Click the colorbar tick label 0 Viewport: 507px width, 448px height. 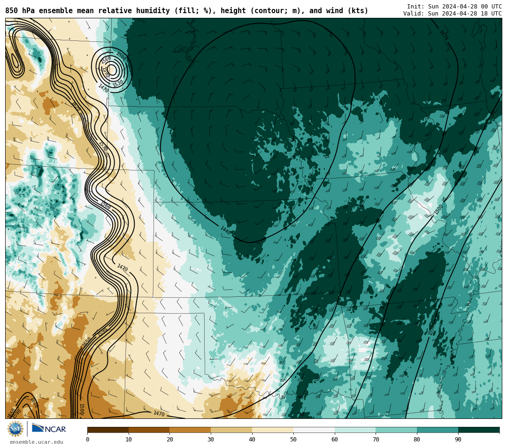[x=88, y=439]
